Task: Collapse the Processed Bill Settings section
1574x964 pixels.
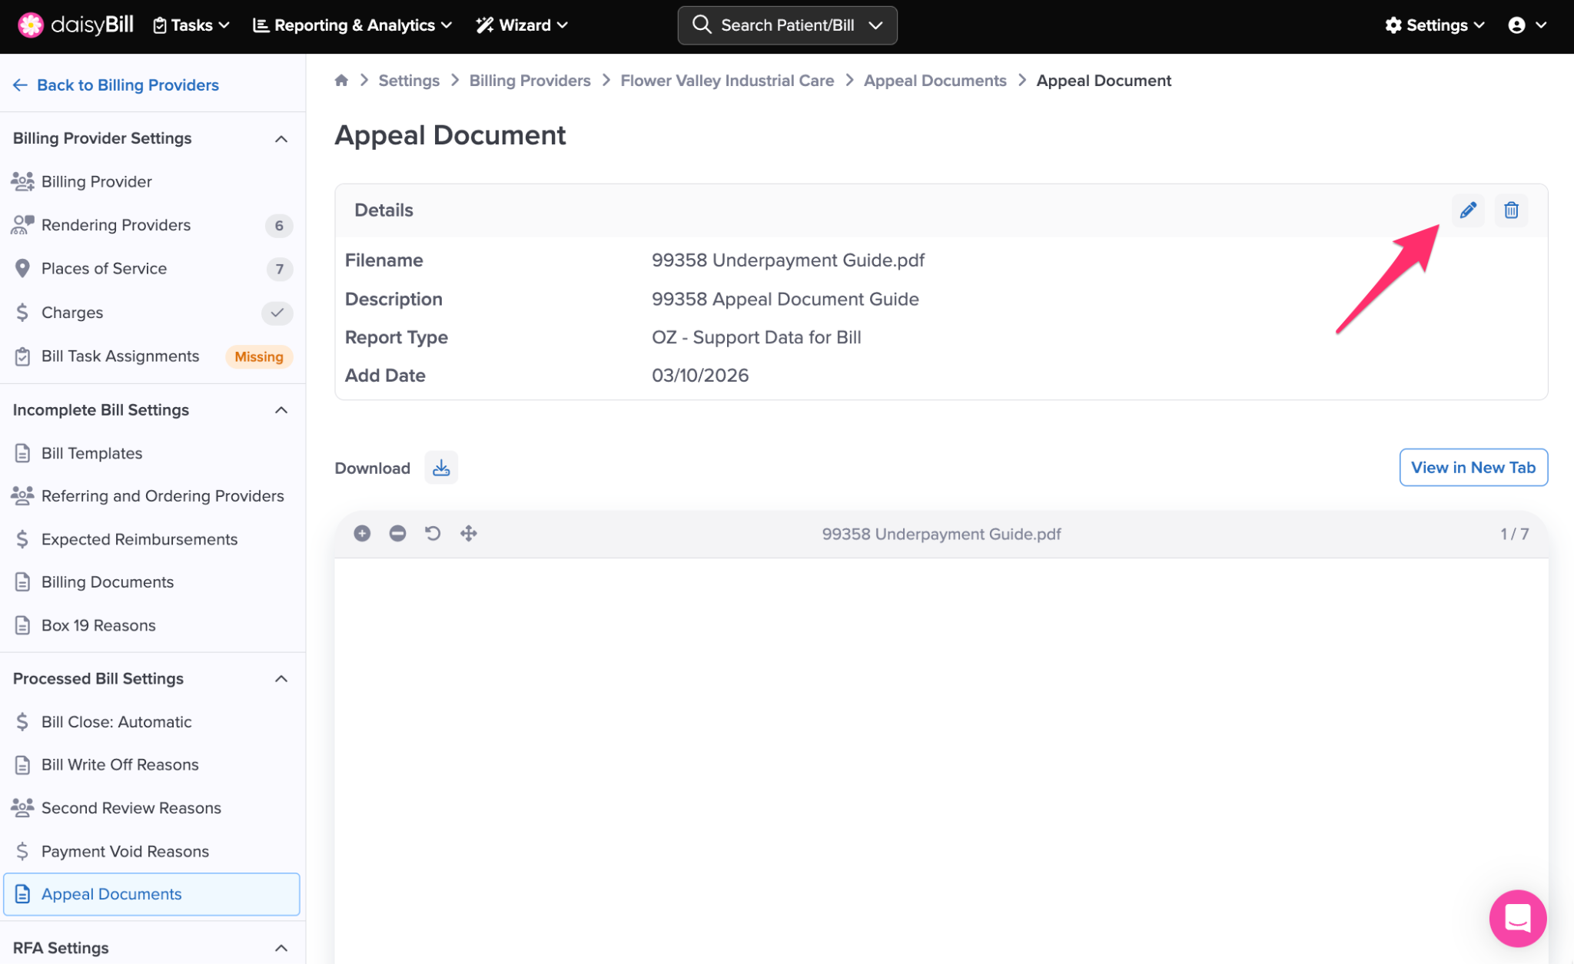Action: click(281, 679)
